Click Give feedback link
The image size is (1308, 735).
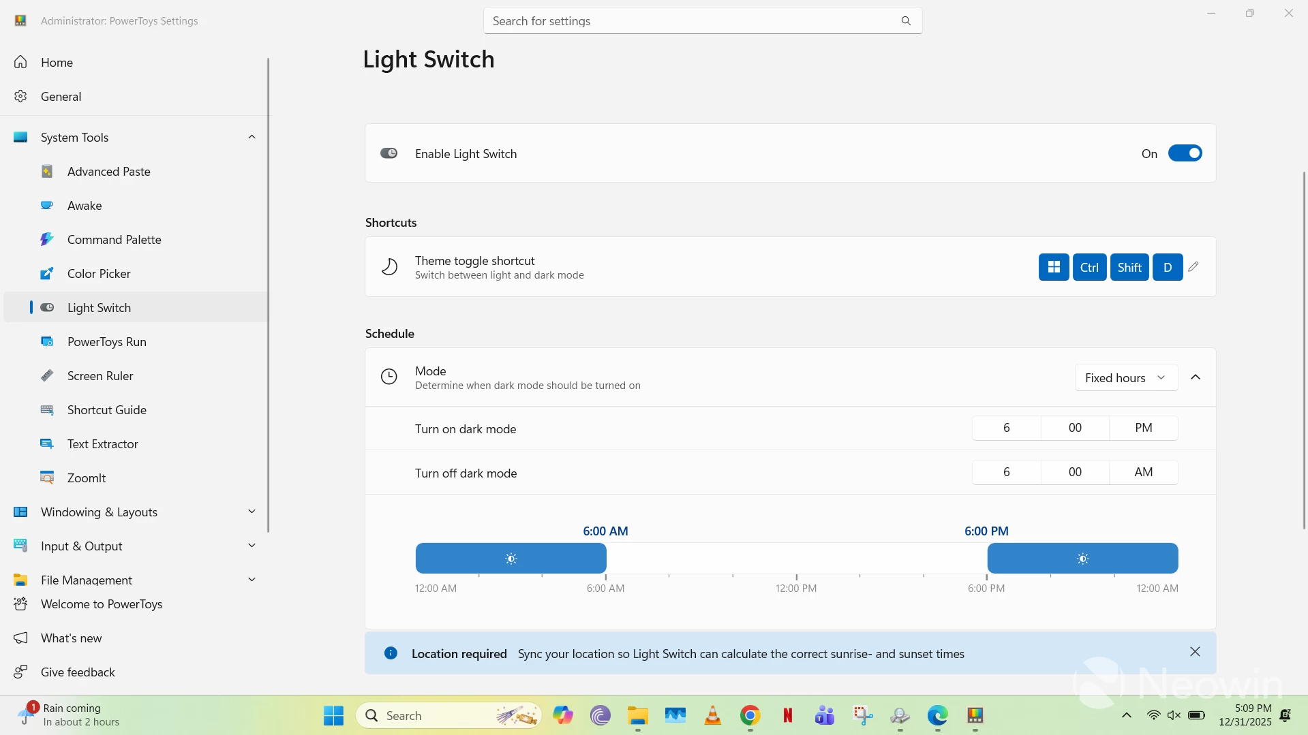[x=135, y=672]
